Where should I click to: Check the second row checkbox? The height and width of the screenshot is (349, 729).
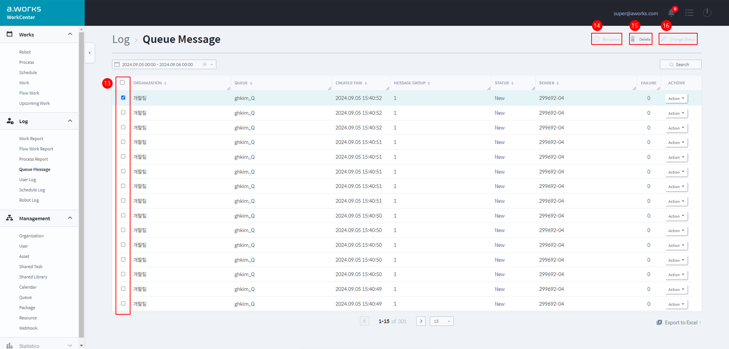click(123, 112)
